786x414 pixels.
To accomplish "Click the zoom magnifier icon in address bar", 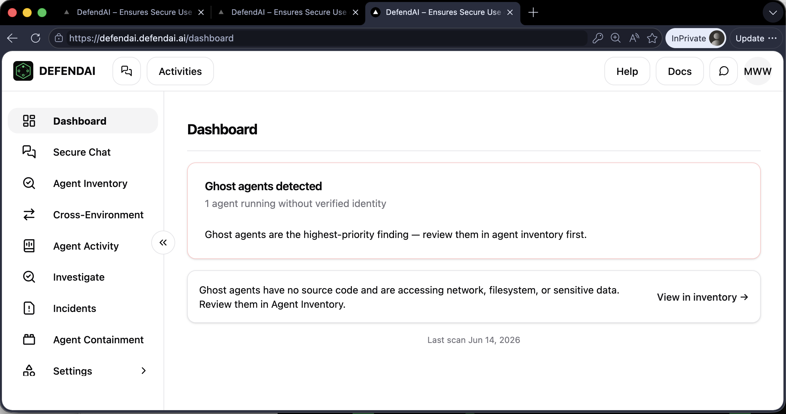I will point(616,38).
